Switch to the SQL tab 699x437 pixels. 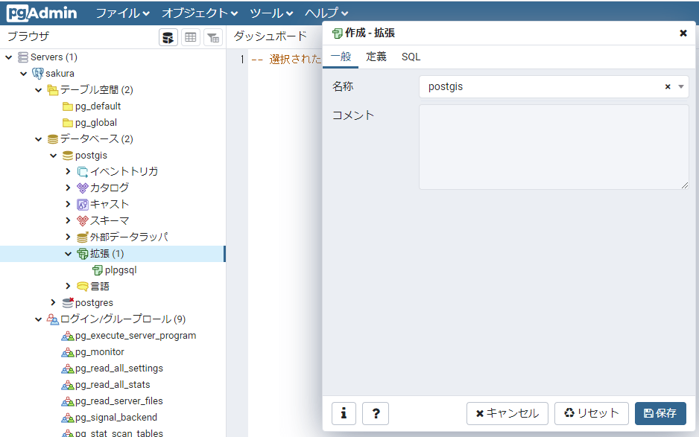tap(411, 57)
